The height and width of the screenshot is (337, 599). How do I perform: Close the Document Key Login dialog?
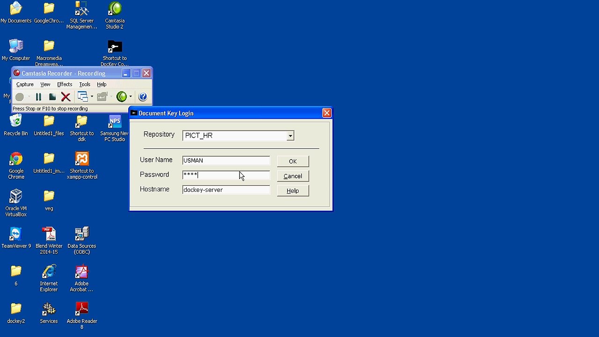tap(327, 113)
